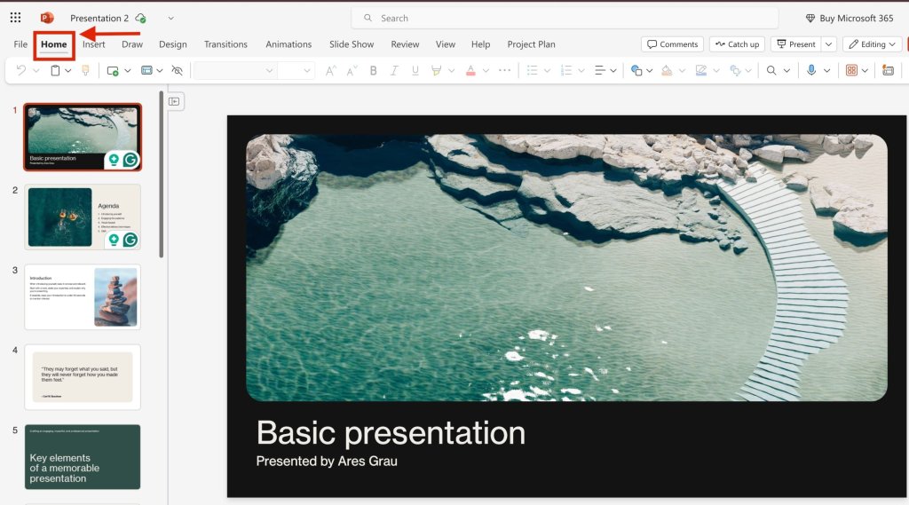Add a New Slide with toolbar icon
The width and height of the screenshot is (909, 505).
pyautogui.click(x=113, y=70)
